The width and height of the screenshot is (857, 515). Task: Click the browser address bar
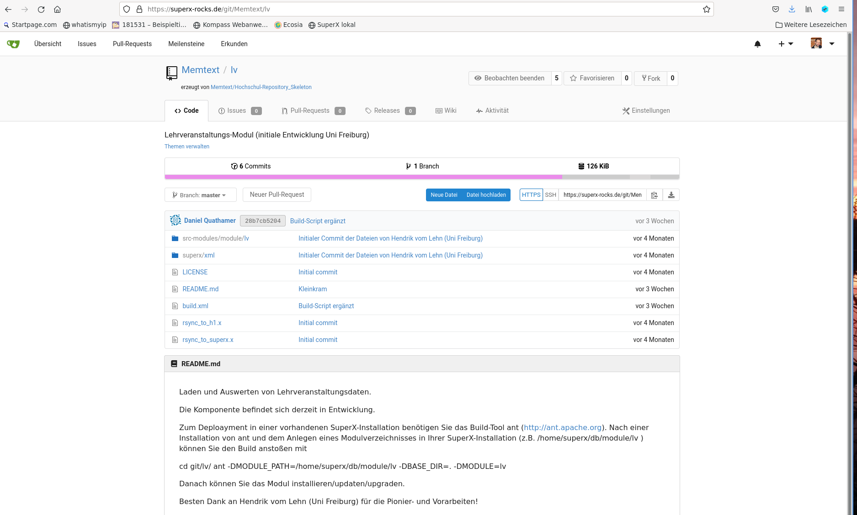(416, 9)
